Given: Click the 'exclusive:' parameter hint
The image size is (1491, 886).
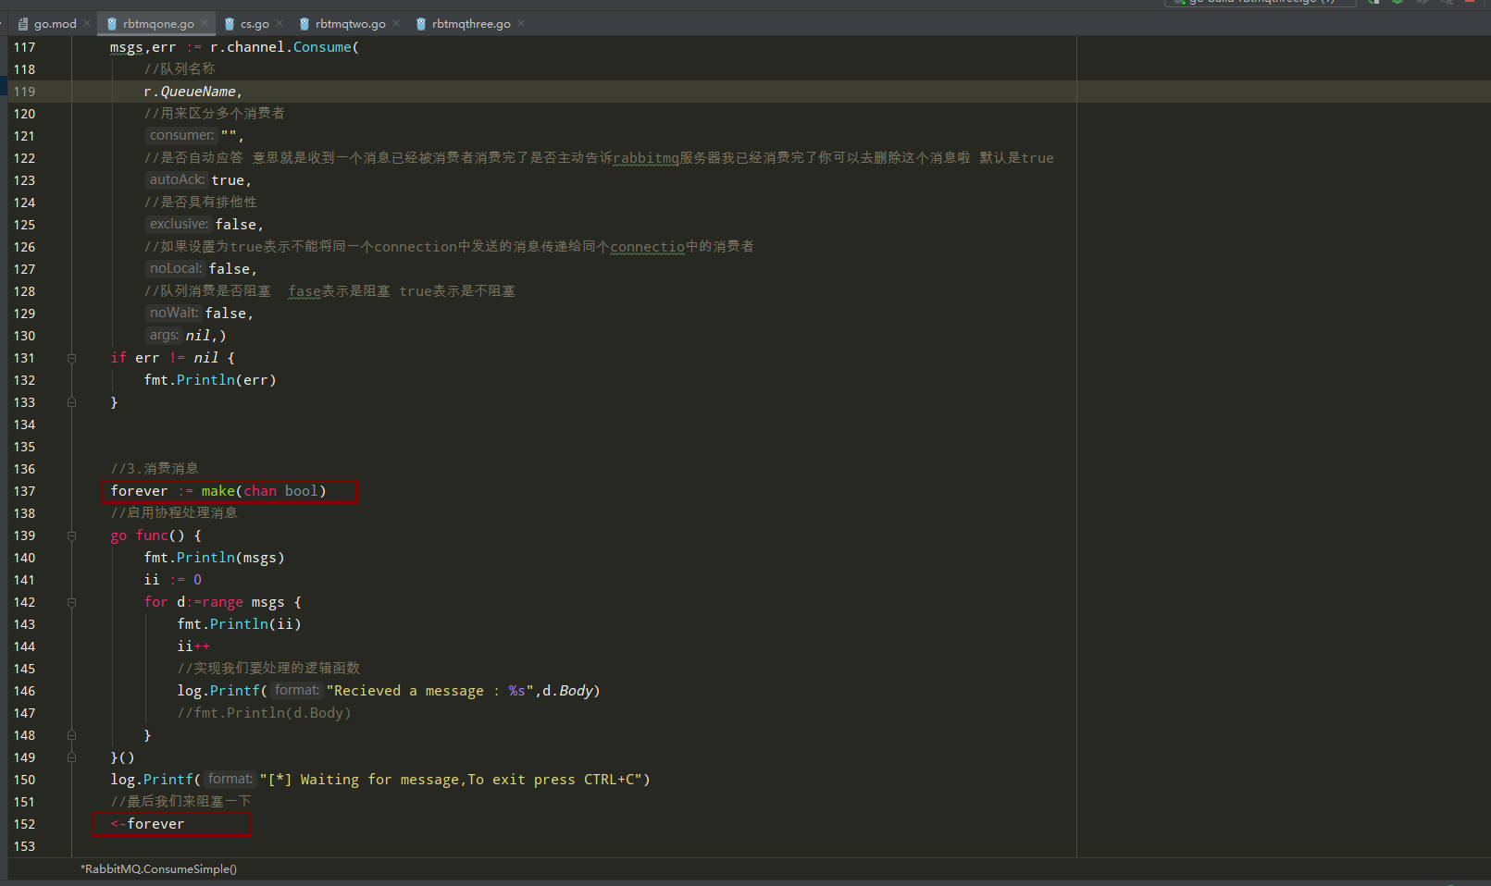Looking at the screenshot, I should pyautogui.click(x=179, y=224).
